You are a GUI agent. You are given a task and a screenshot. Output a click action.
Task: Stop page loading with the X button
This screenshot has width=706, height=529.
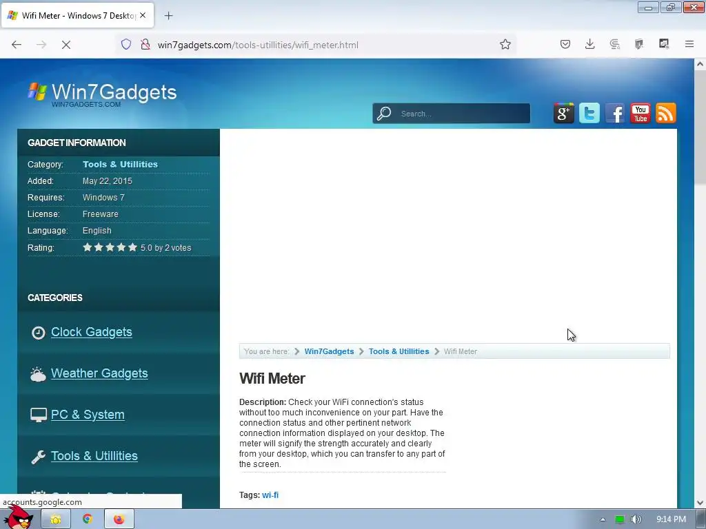tap(66, 45)
